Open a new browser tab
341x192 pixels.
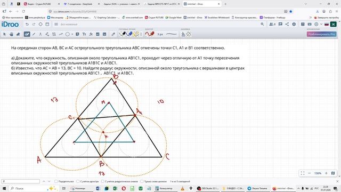click(x=225, y=4)
